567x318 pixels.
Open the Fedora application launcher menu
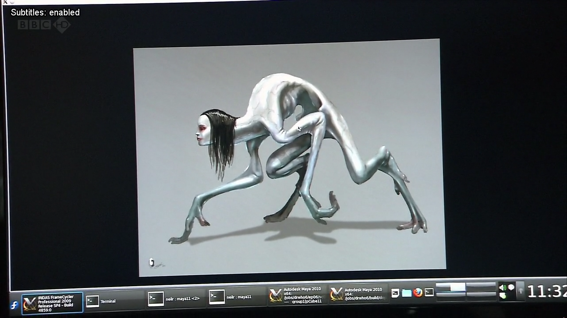[14, 305]
